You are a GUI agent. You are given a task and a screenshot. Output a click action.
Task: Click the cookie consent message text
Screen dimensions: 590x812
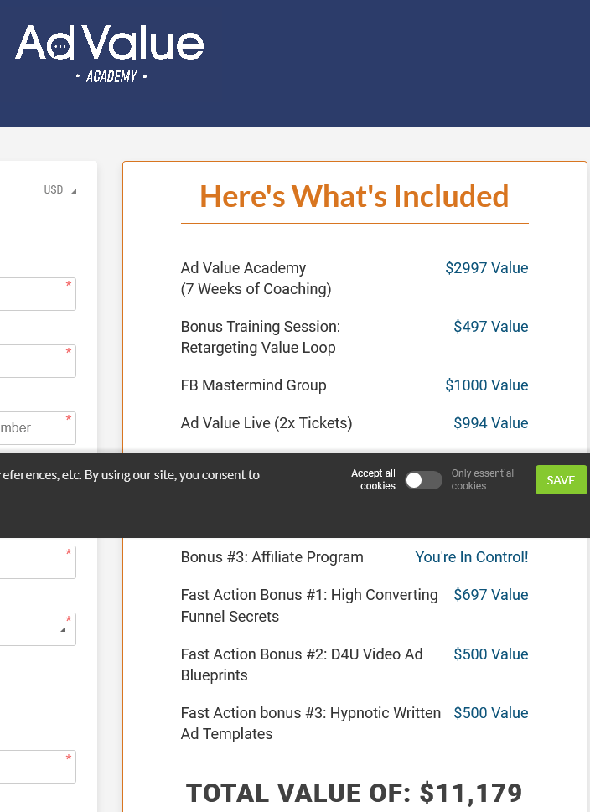tap(130, 475)
